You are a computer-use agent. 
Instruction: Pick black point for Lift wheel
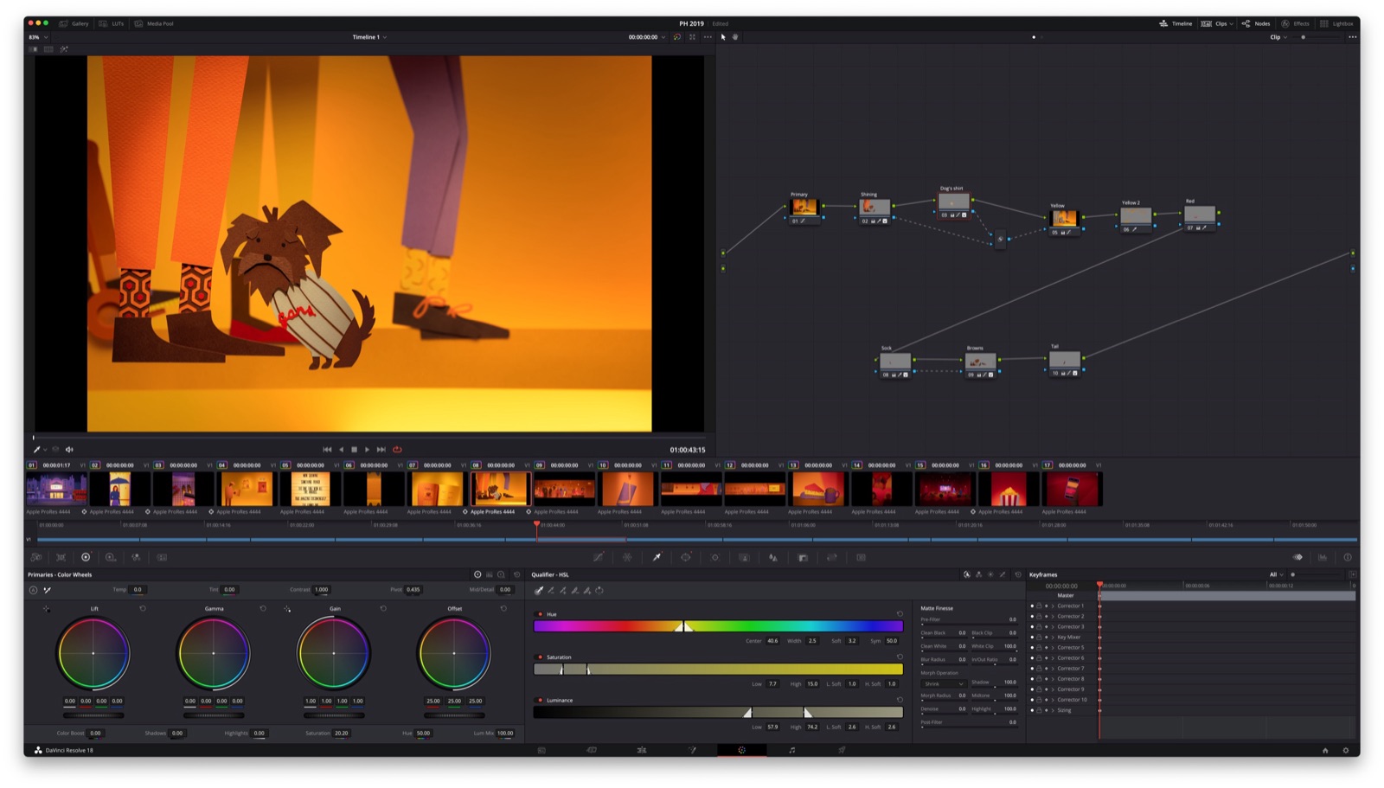tap(47, 609)
